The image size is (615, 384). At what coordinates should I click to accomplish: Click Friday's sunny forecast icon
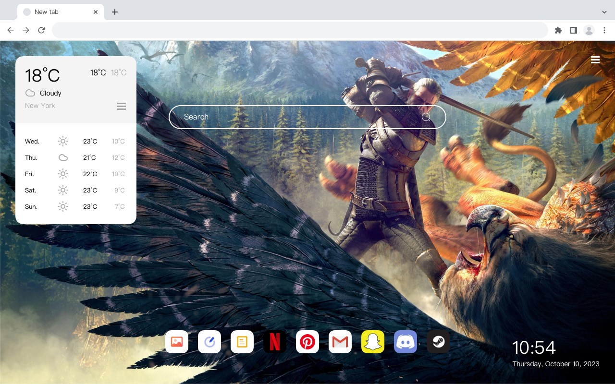click(x=63, y=174)
